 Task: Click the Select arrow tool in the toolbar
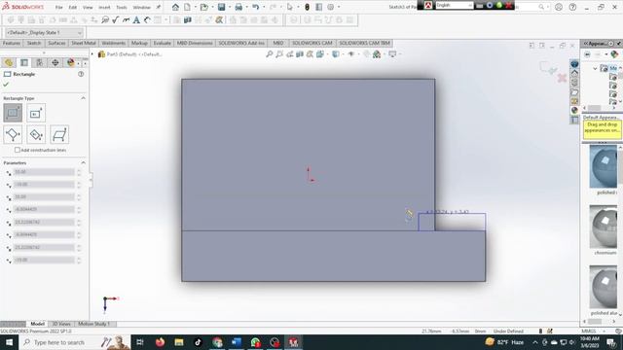(x=290, y=7)
